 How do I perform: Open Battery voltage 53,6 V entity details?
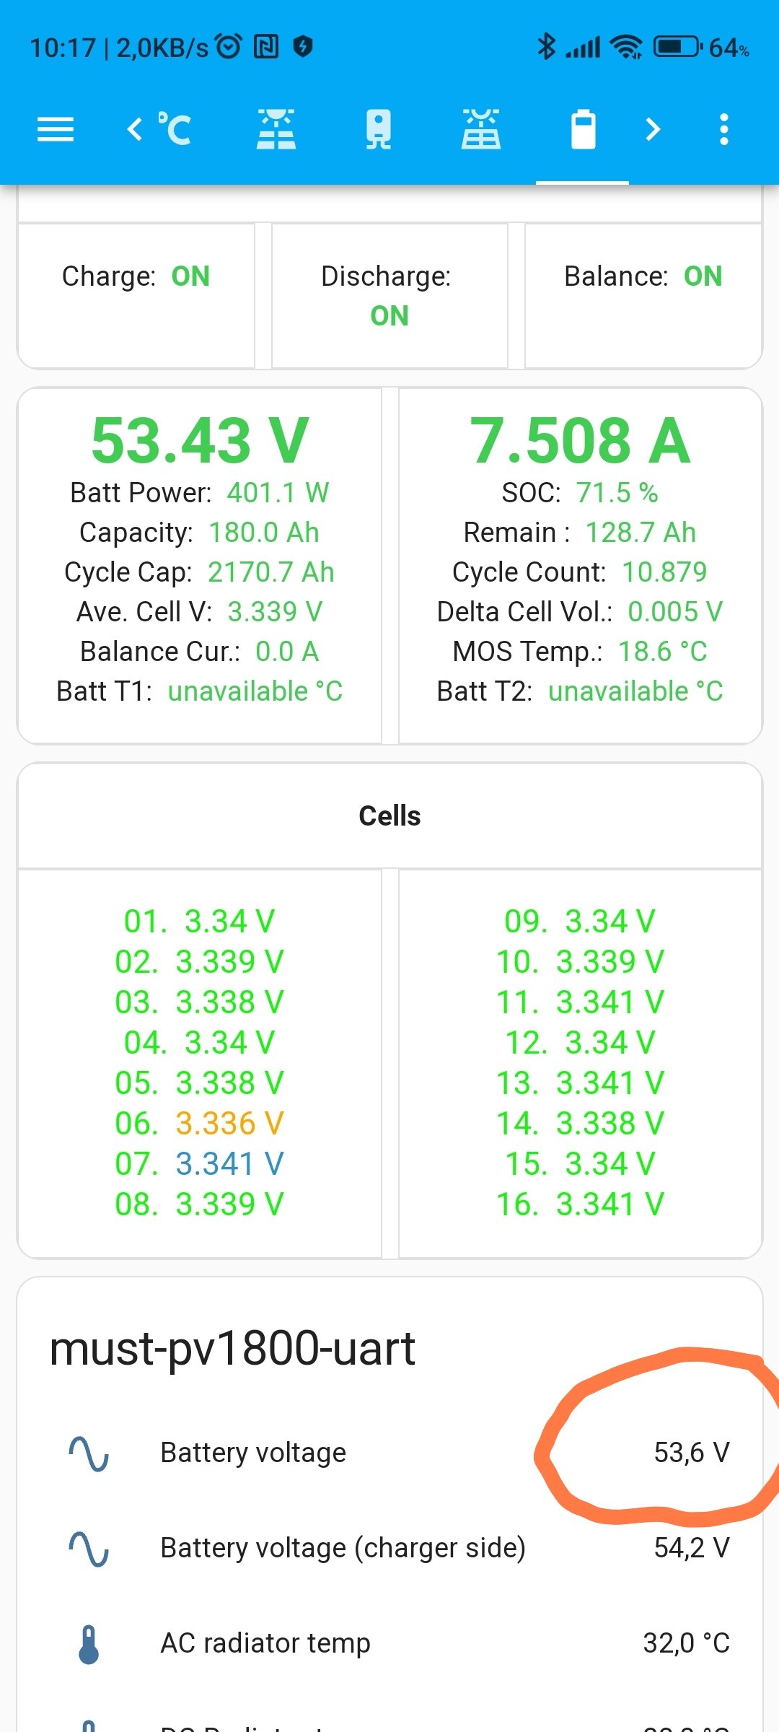[691, 1453]
